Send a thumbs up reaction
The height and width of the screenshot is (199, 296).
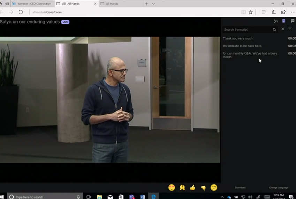click(x=192, y=187)
